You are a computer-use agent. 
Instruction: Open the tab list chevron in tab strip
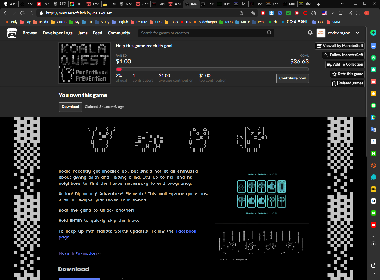coord(342,4)
